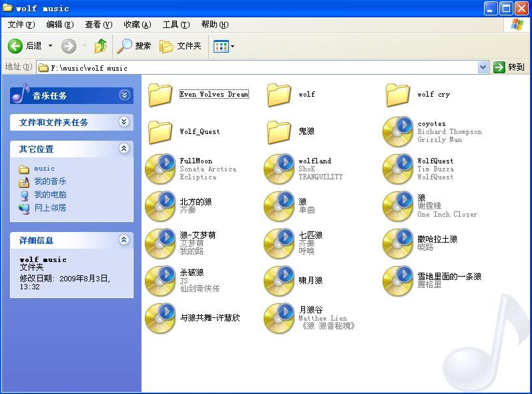Select the Wolf_Quest folder icon
The height and width of the screenshot is (394, 532).
[160, 132]
